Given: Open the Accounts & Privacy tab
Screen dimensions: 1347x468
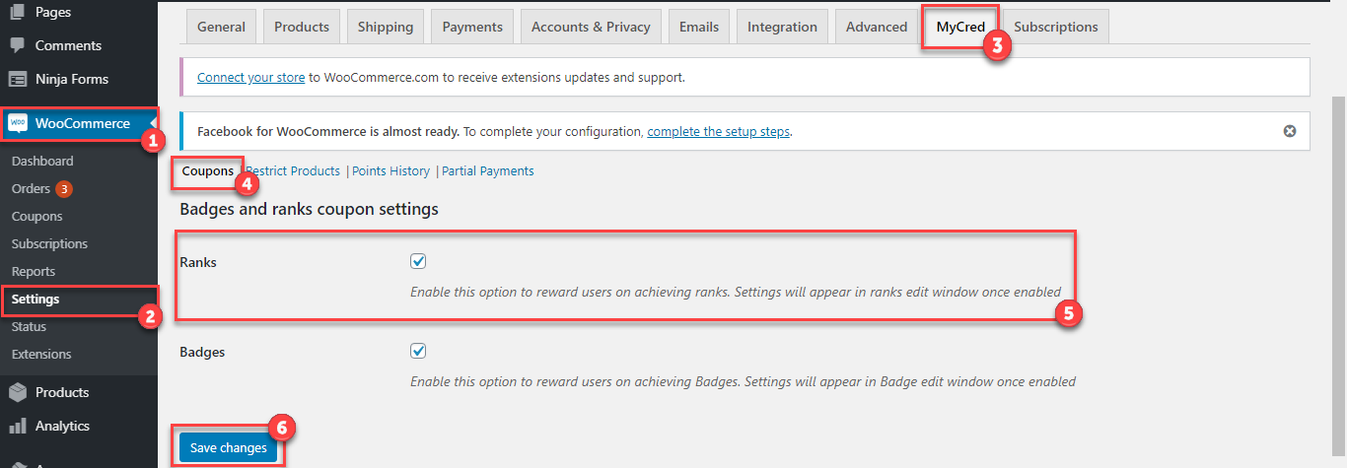Looking at the screenshot, I should point(591,27).
